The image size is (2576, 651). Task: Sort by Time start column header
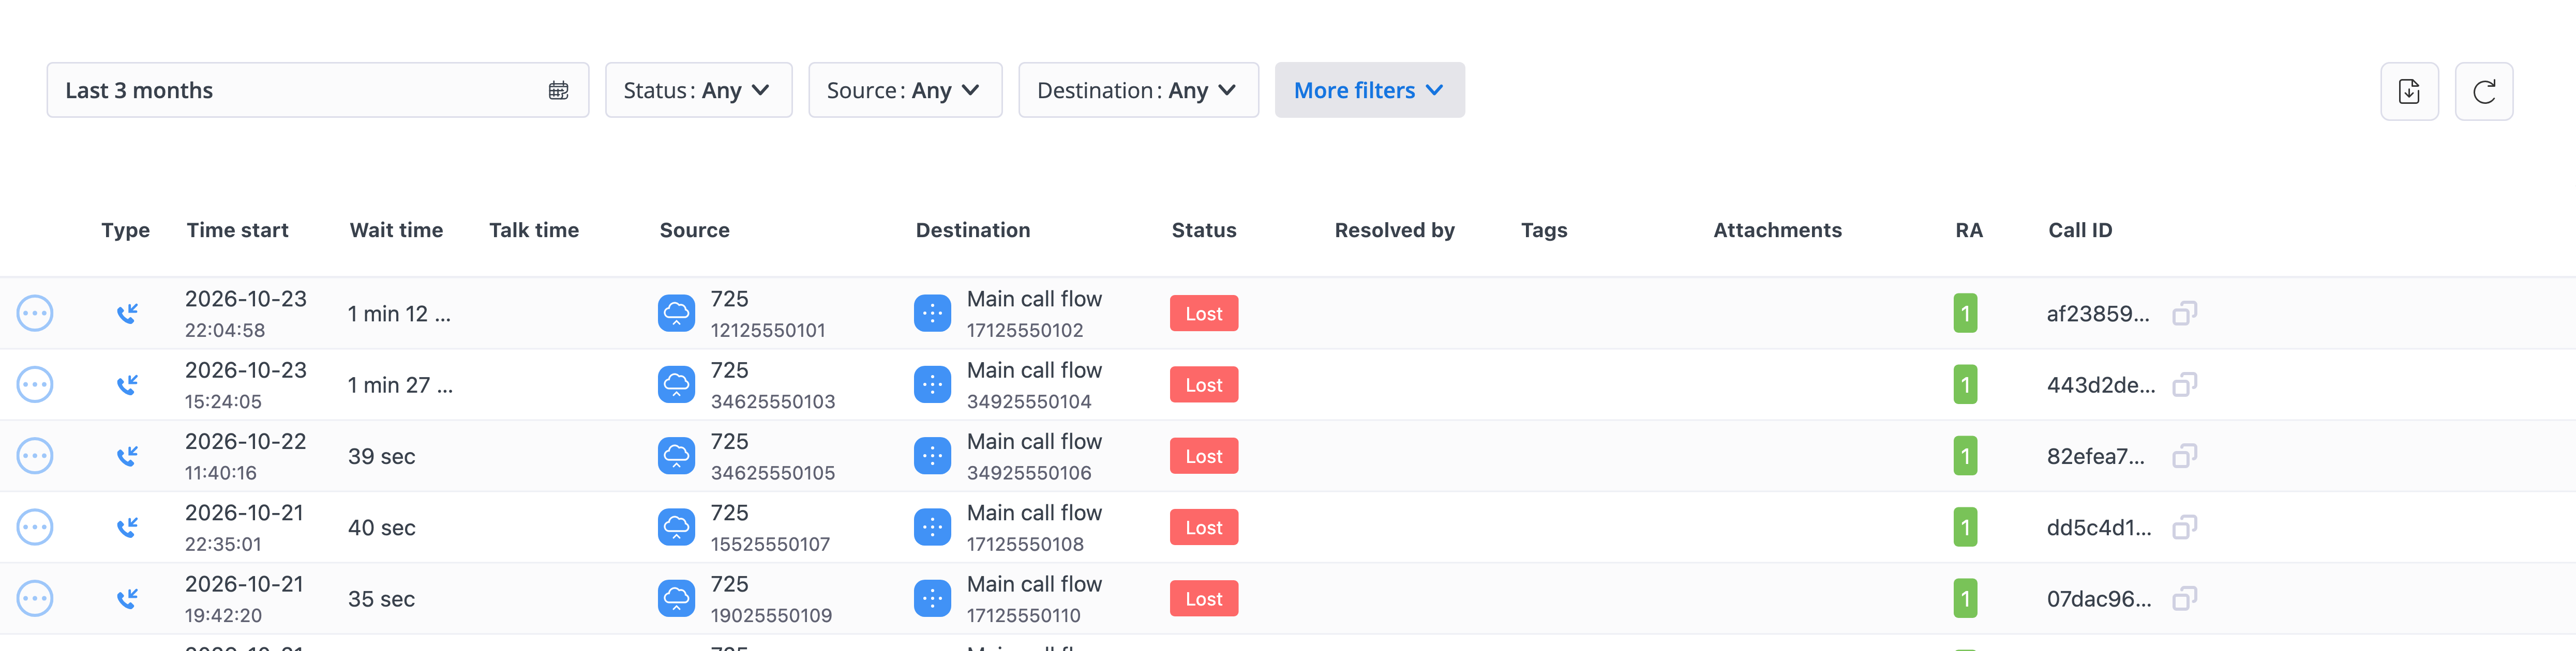point(238,230)
